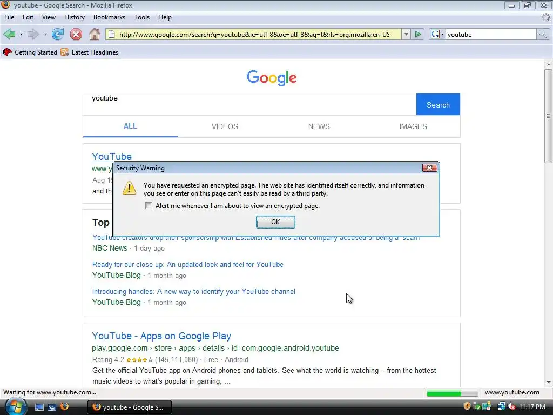Close the Security Warning dialog with X
The width and height of the screenshot is (553, 415).
click(x=429, y=168)
